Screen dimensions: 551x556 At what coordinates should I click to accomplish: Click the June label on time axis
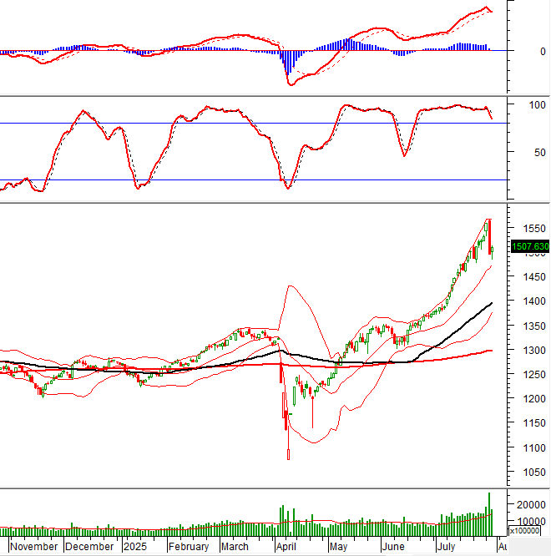[x=393, y=547]
